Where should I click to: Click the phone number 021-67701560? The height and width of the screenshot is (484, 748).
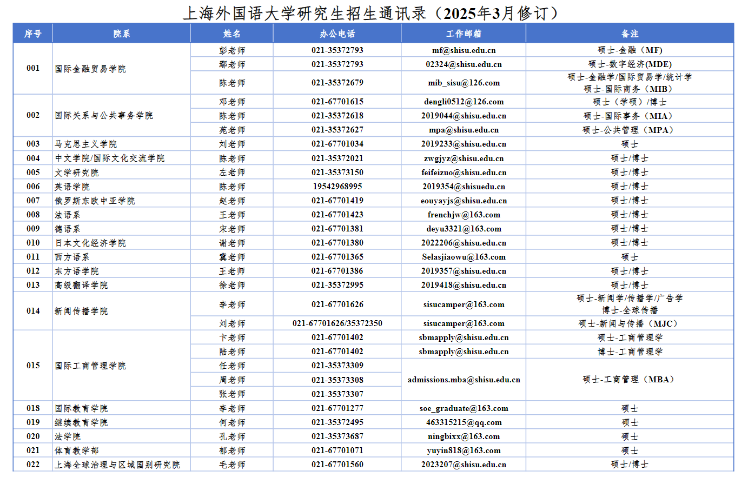pyautogui.click(x=337, y=465)
